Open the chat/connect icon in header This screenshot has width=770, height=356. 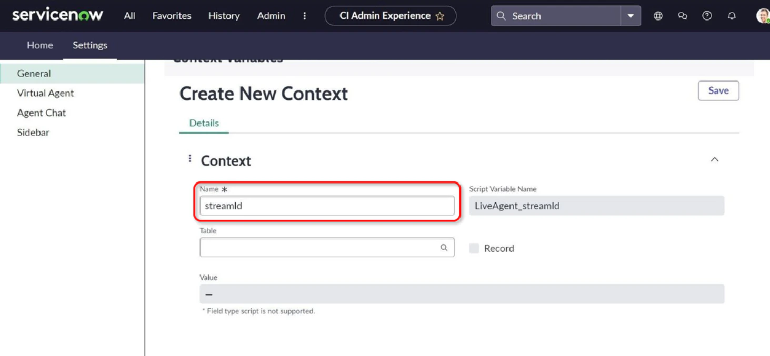pyautogui.click(x=682, y=16)
